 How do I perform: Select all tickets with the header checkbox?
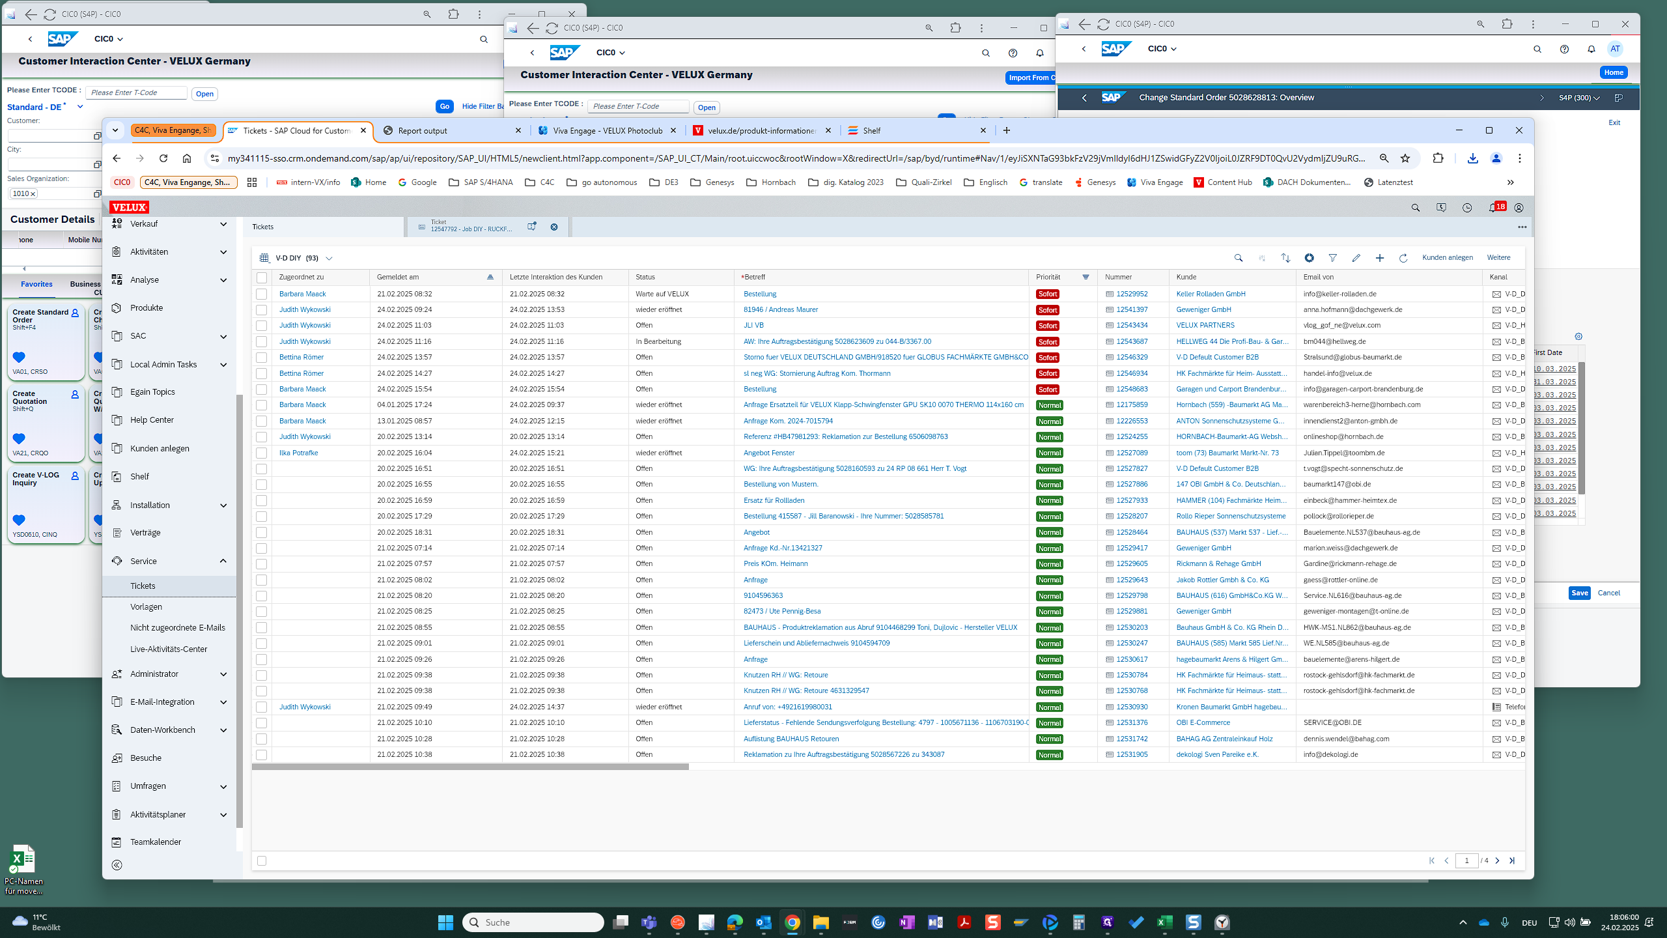(262, 277)
